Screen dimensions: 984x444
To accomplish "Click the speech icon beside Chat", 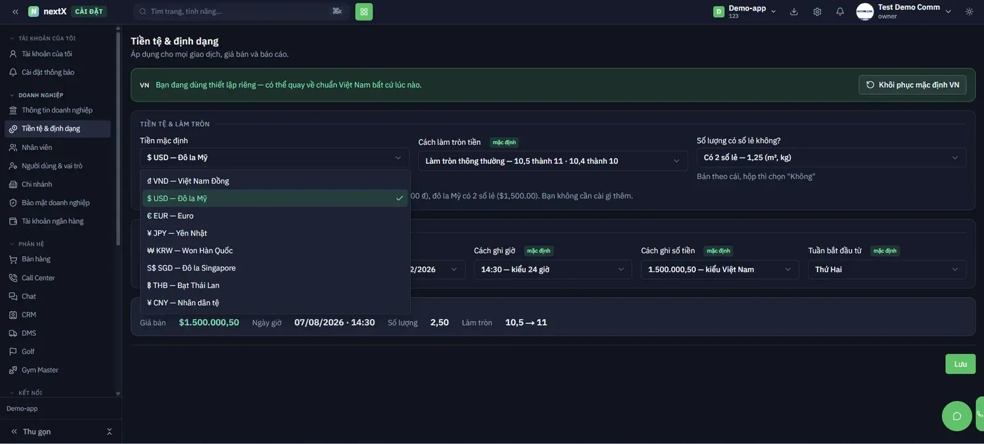I will point(13,296).
